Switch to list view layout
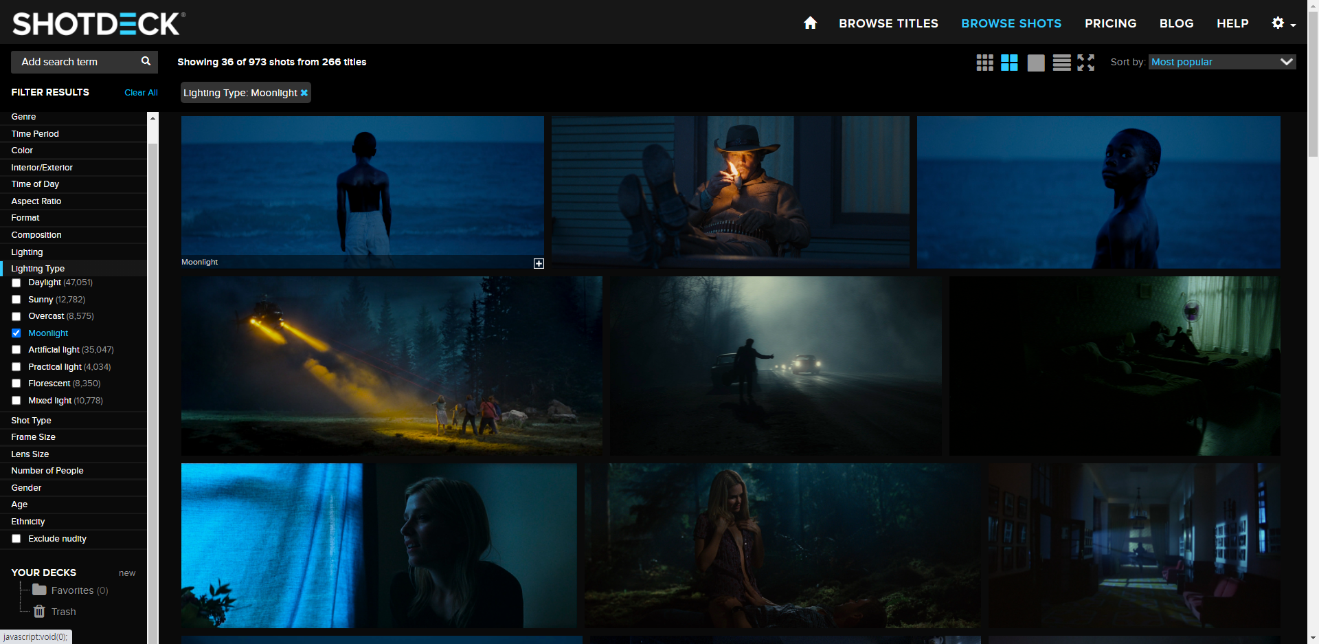 [1061, 63]
